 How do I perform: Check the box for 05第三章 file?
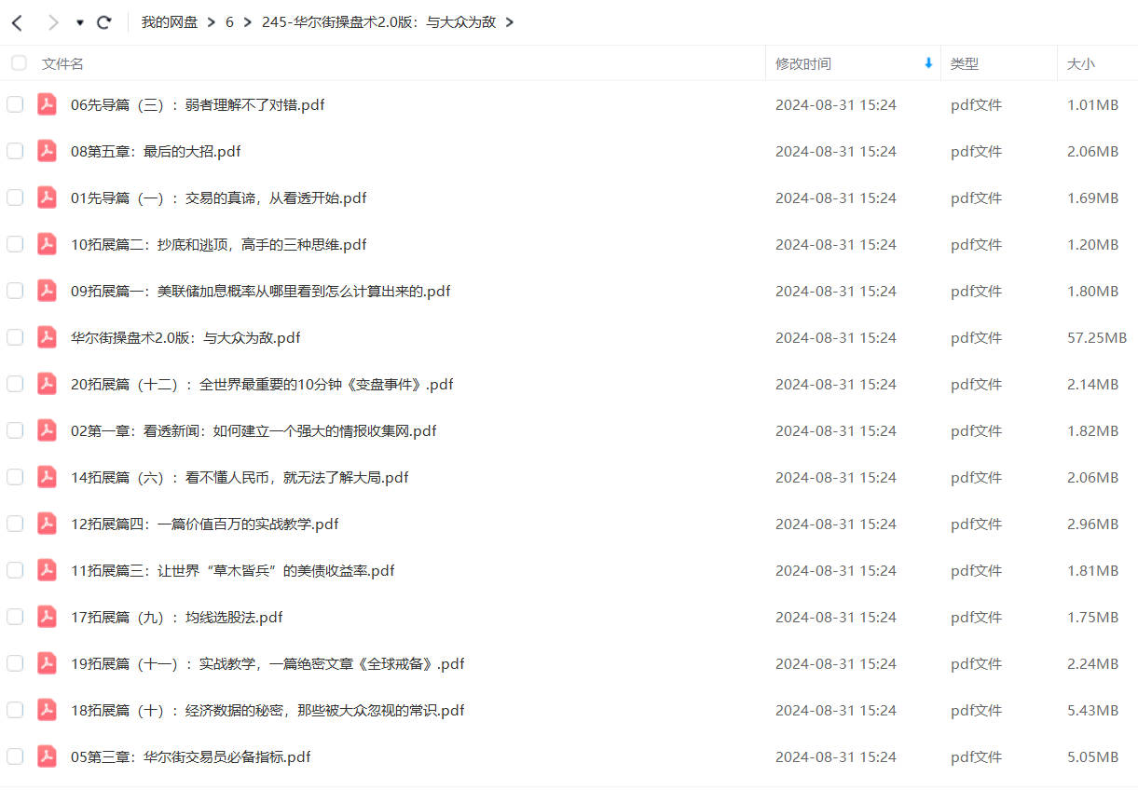pos(15,756)
